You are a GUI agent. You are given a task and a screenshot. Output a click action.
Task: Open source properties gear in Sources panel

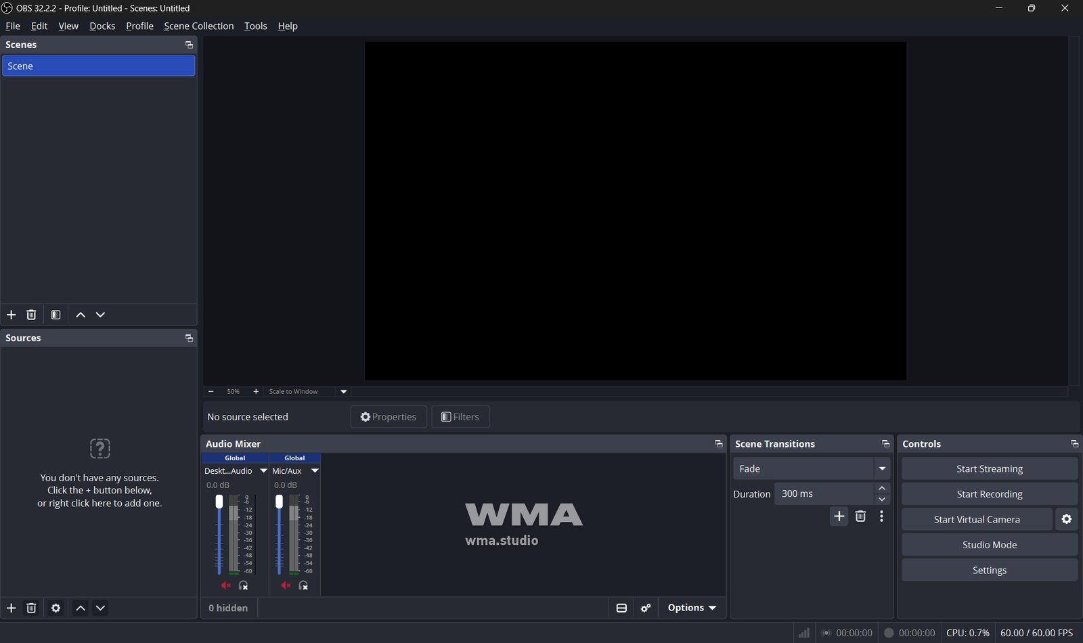pos(56,608)
